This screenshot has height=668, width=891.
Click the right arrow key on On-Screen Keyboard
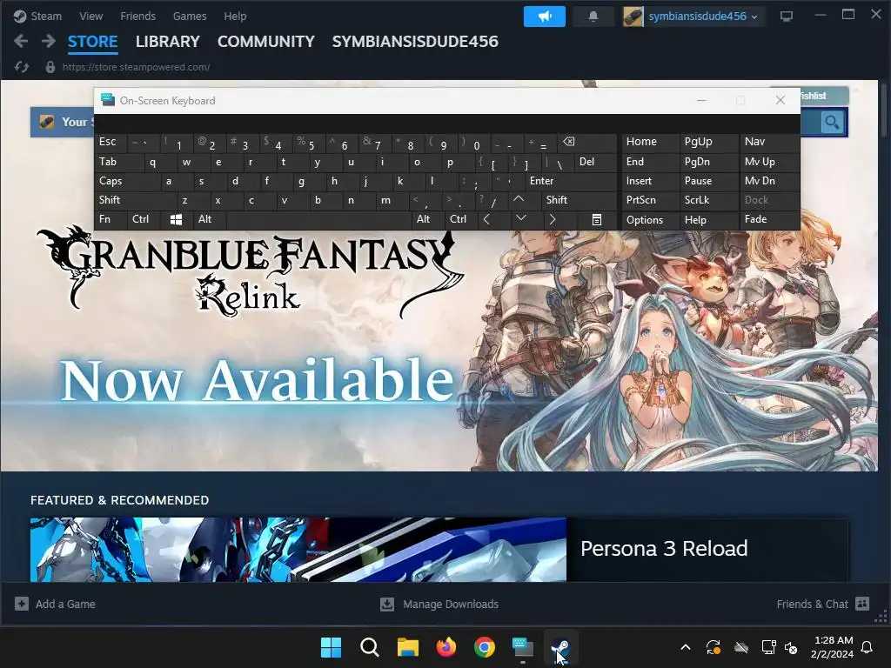[x=559, y=219]
